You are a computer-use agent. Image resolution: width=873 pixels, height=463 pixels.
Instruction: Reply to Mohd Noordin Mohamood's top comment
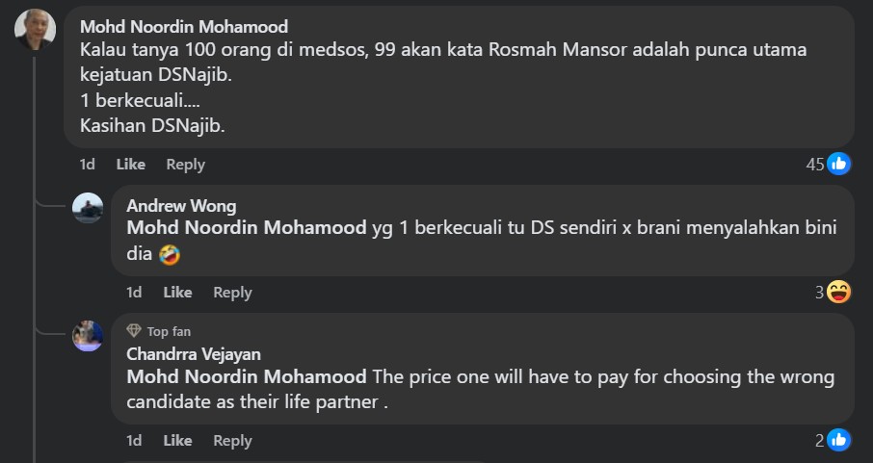[x=185, y=165]
